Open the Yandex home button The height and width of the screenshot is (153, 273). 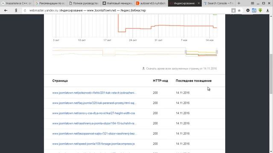pos(16,10)
